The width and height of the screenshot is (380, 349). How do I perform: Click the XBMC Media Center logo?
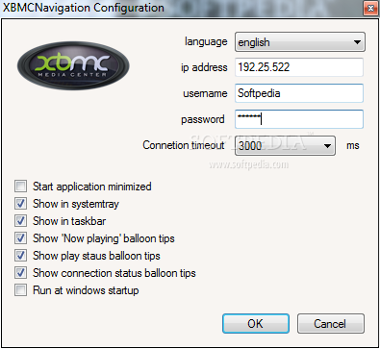73,65
